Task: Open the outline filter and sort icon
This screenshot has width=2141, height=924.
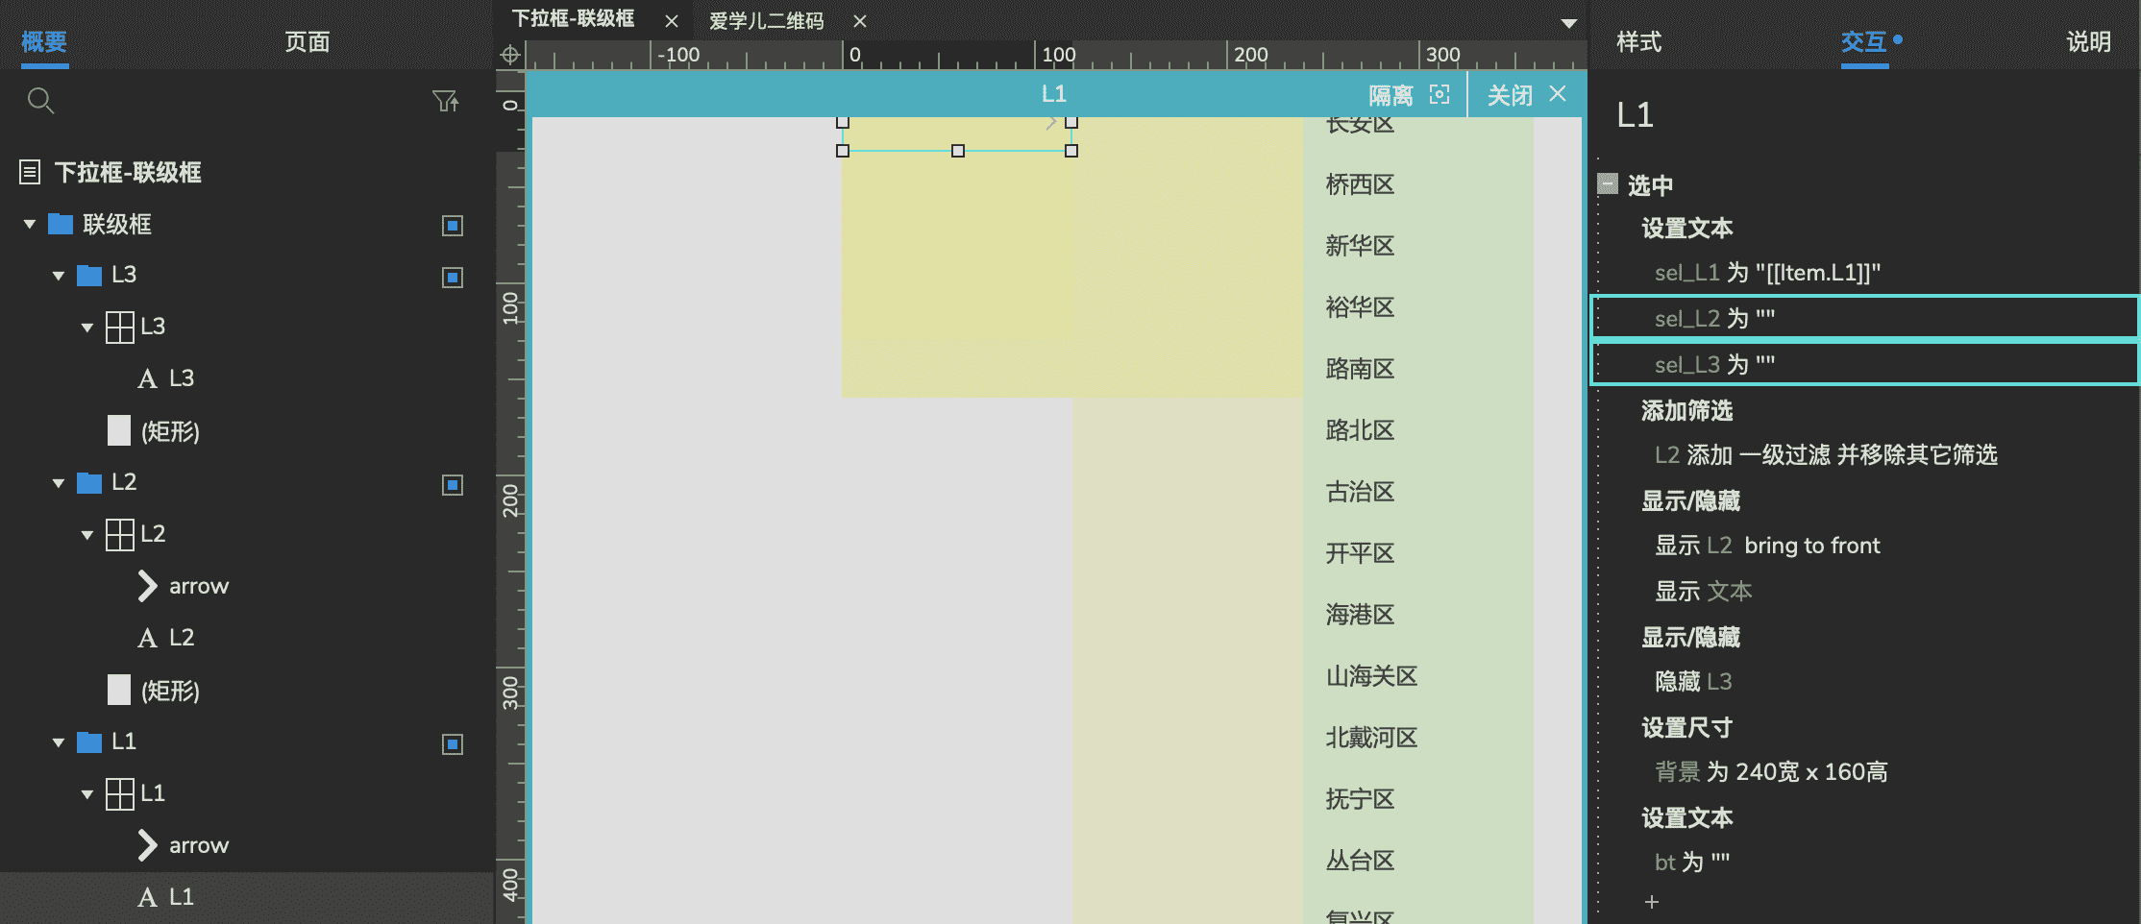Action: (445, 100)
